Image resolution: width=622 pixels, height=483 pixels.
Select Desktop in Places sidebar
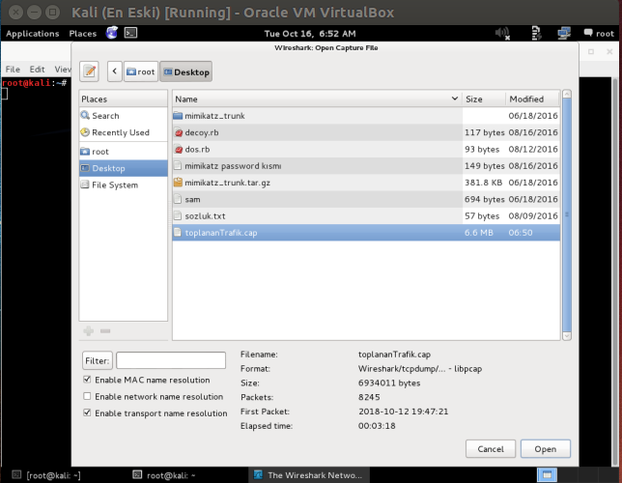(x=123, y=168)
